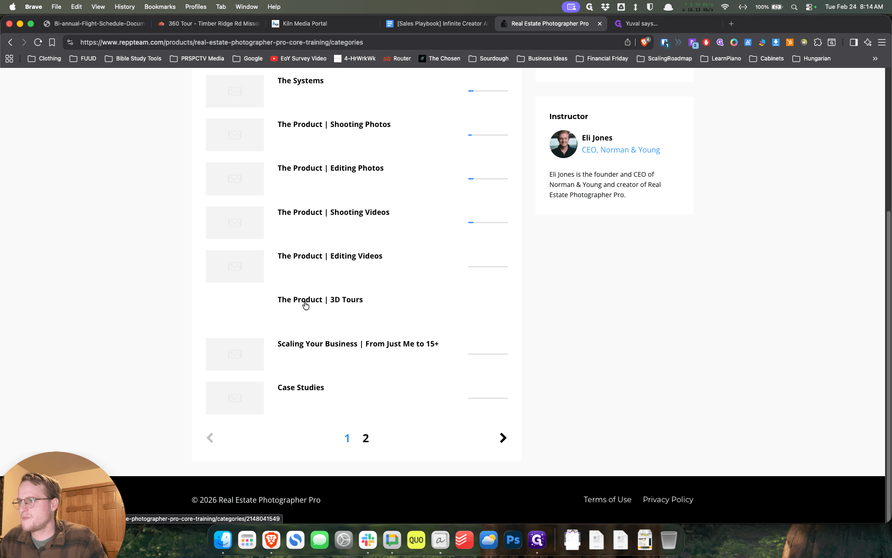Close the Real Estate Photographer Pro tab
Image resolution: width=892 pixels, height=558 pixels.
pyautogui.click(x=600, y=24)
